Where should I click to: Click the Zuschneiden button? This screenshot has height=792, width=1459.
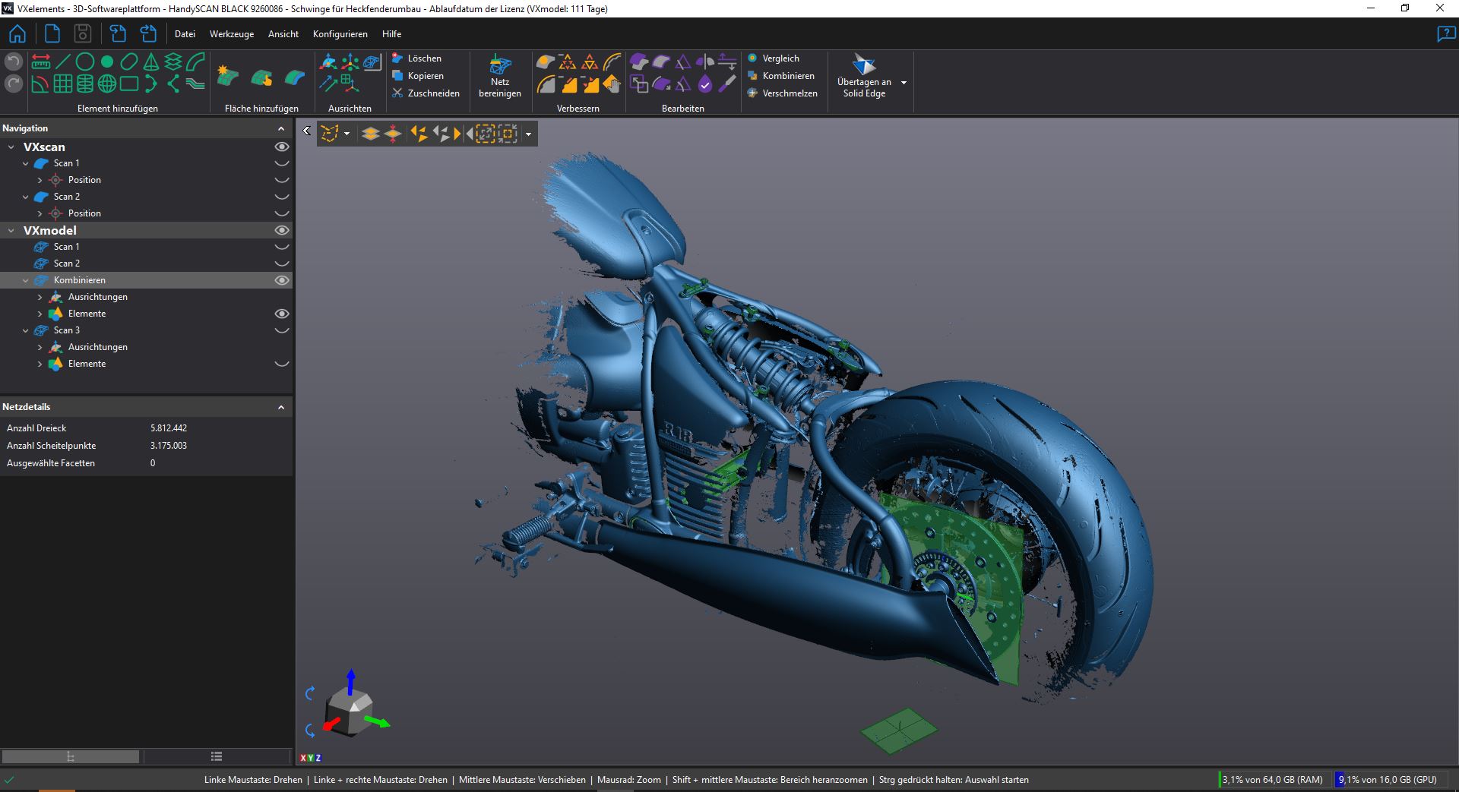click(x=426, y=93)
